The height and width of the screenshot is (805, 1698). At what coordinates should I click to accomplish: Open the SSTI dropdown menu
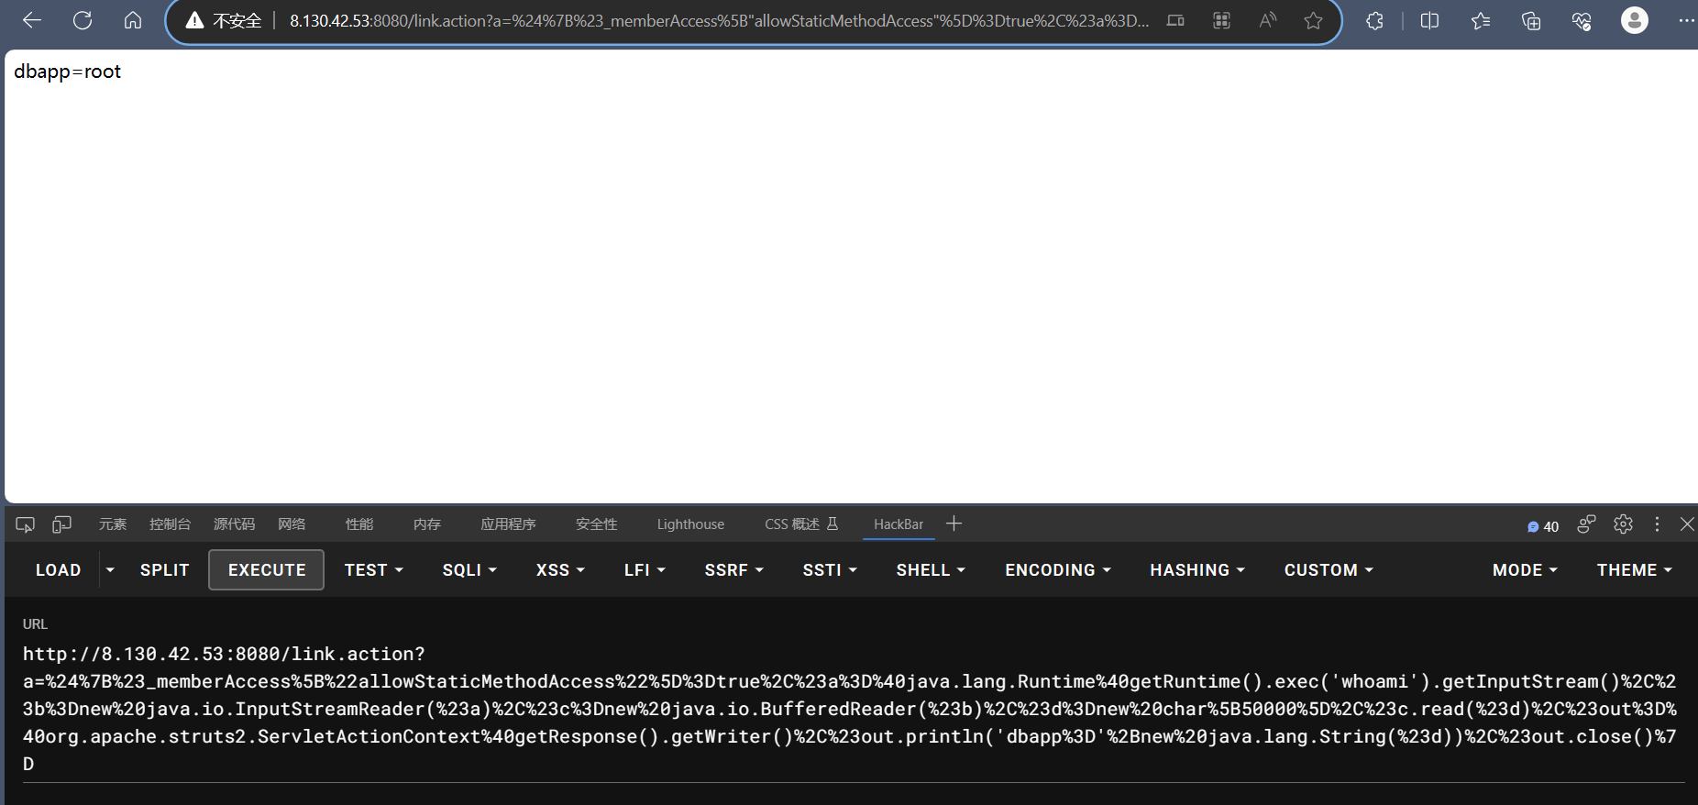pos(830,570)
